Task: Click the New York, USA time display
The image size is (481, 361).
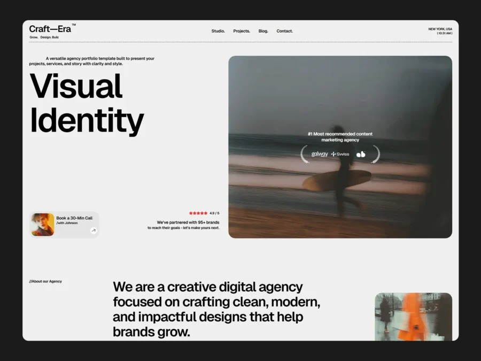Action: pos(439,31)
